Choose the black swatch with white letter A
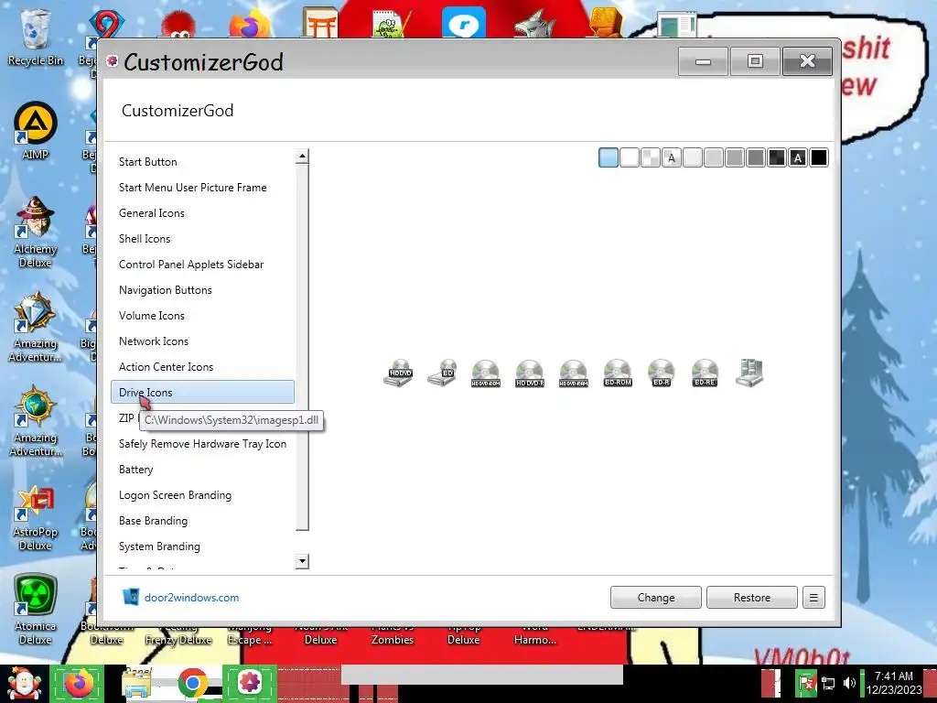 click(798, 157)
